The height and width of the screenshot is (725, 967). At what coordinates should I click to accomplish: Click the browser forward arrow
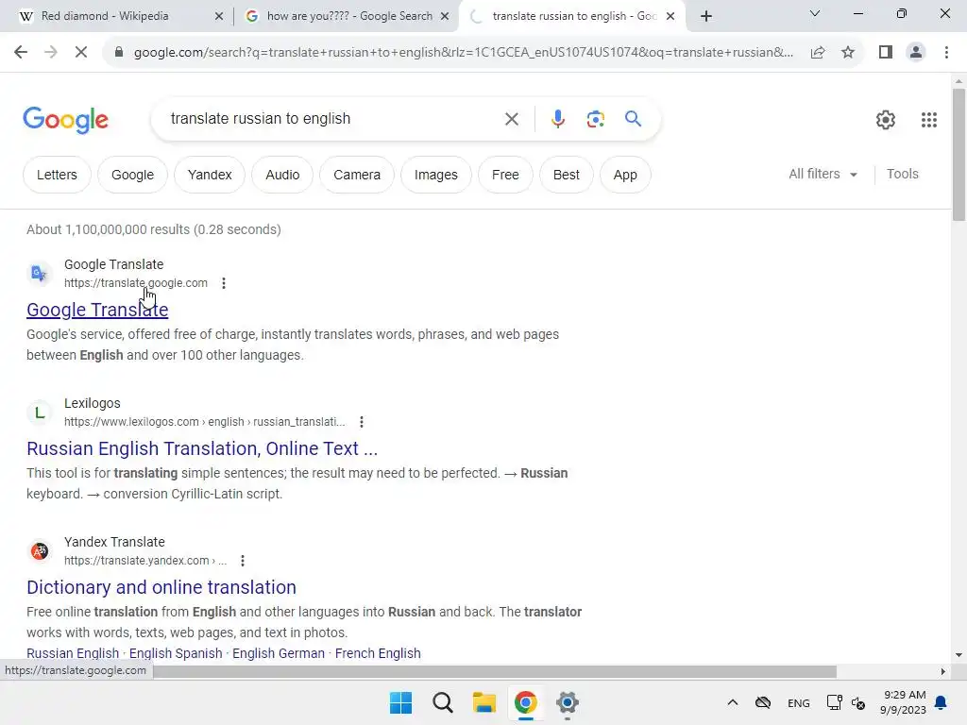tap(51, 53)
